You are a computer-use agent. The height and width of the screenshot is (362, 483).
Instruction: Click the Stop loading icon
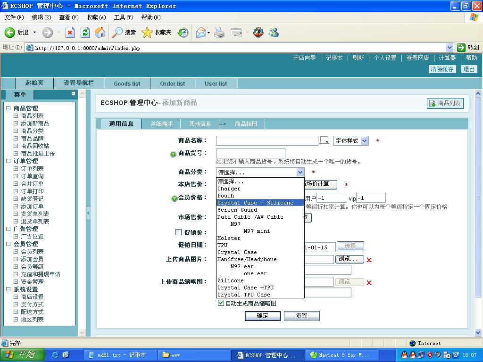click(x=70, y=33)
